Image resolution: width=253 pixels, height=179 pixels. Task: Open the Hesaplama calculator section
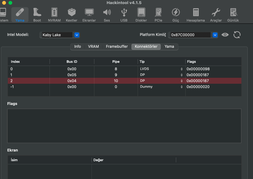coord(196,15)
